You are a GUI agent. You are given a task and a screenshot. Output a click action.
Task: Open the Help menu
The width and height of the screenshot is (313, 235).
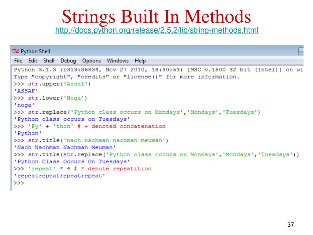tap(140, 61)
